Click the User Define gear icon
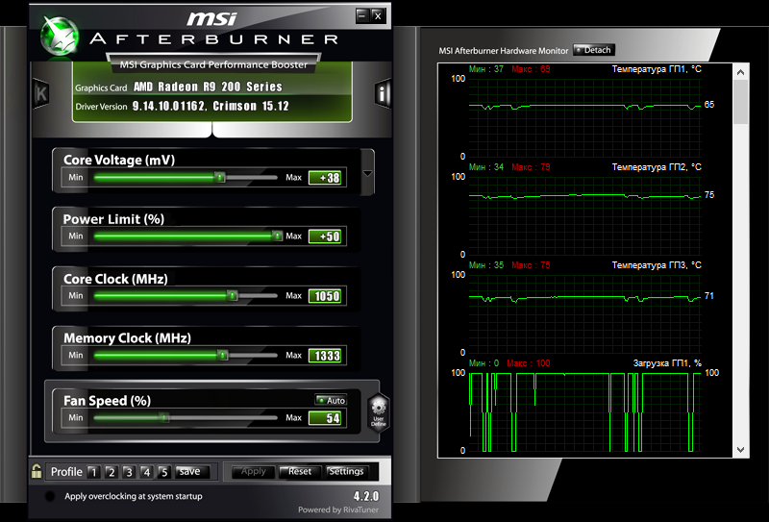The height and width of the screenshot is (522, 769). tap(378, 410)
